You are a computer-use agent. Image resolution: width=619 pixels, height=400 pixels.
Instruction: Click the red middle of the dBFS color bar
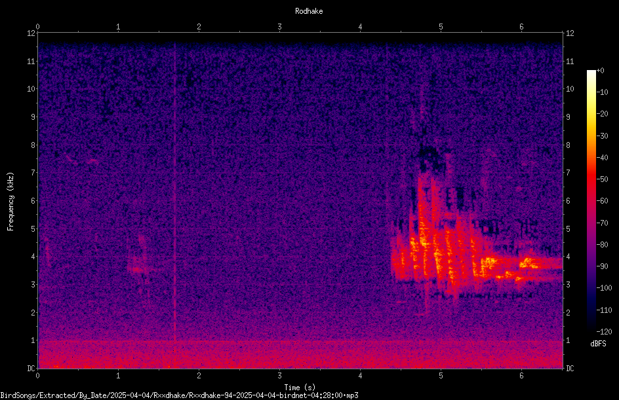click(x=591, y=179)
